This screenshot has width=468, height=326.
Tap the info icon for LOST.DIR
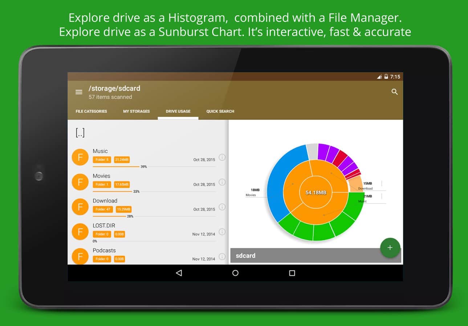pyautogui.click(x=222, y=232)
